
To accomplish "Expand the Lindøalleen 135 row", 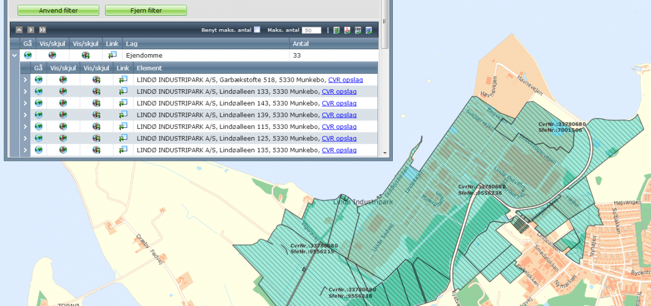I will (25, 149).
